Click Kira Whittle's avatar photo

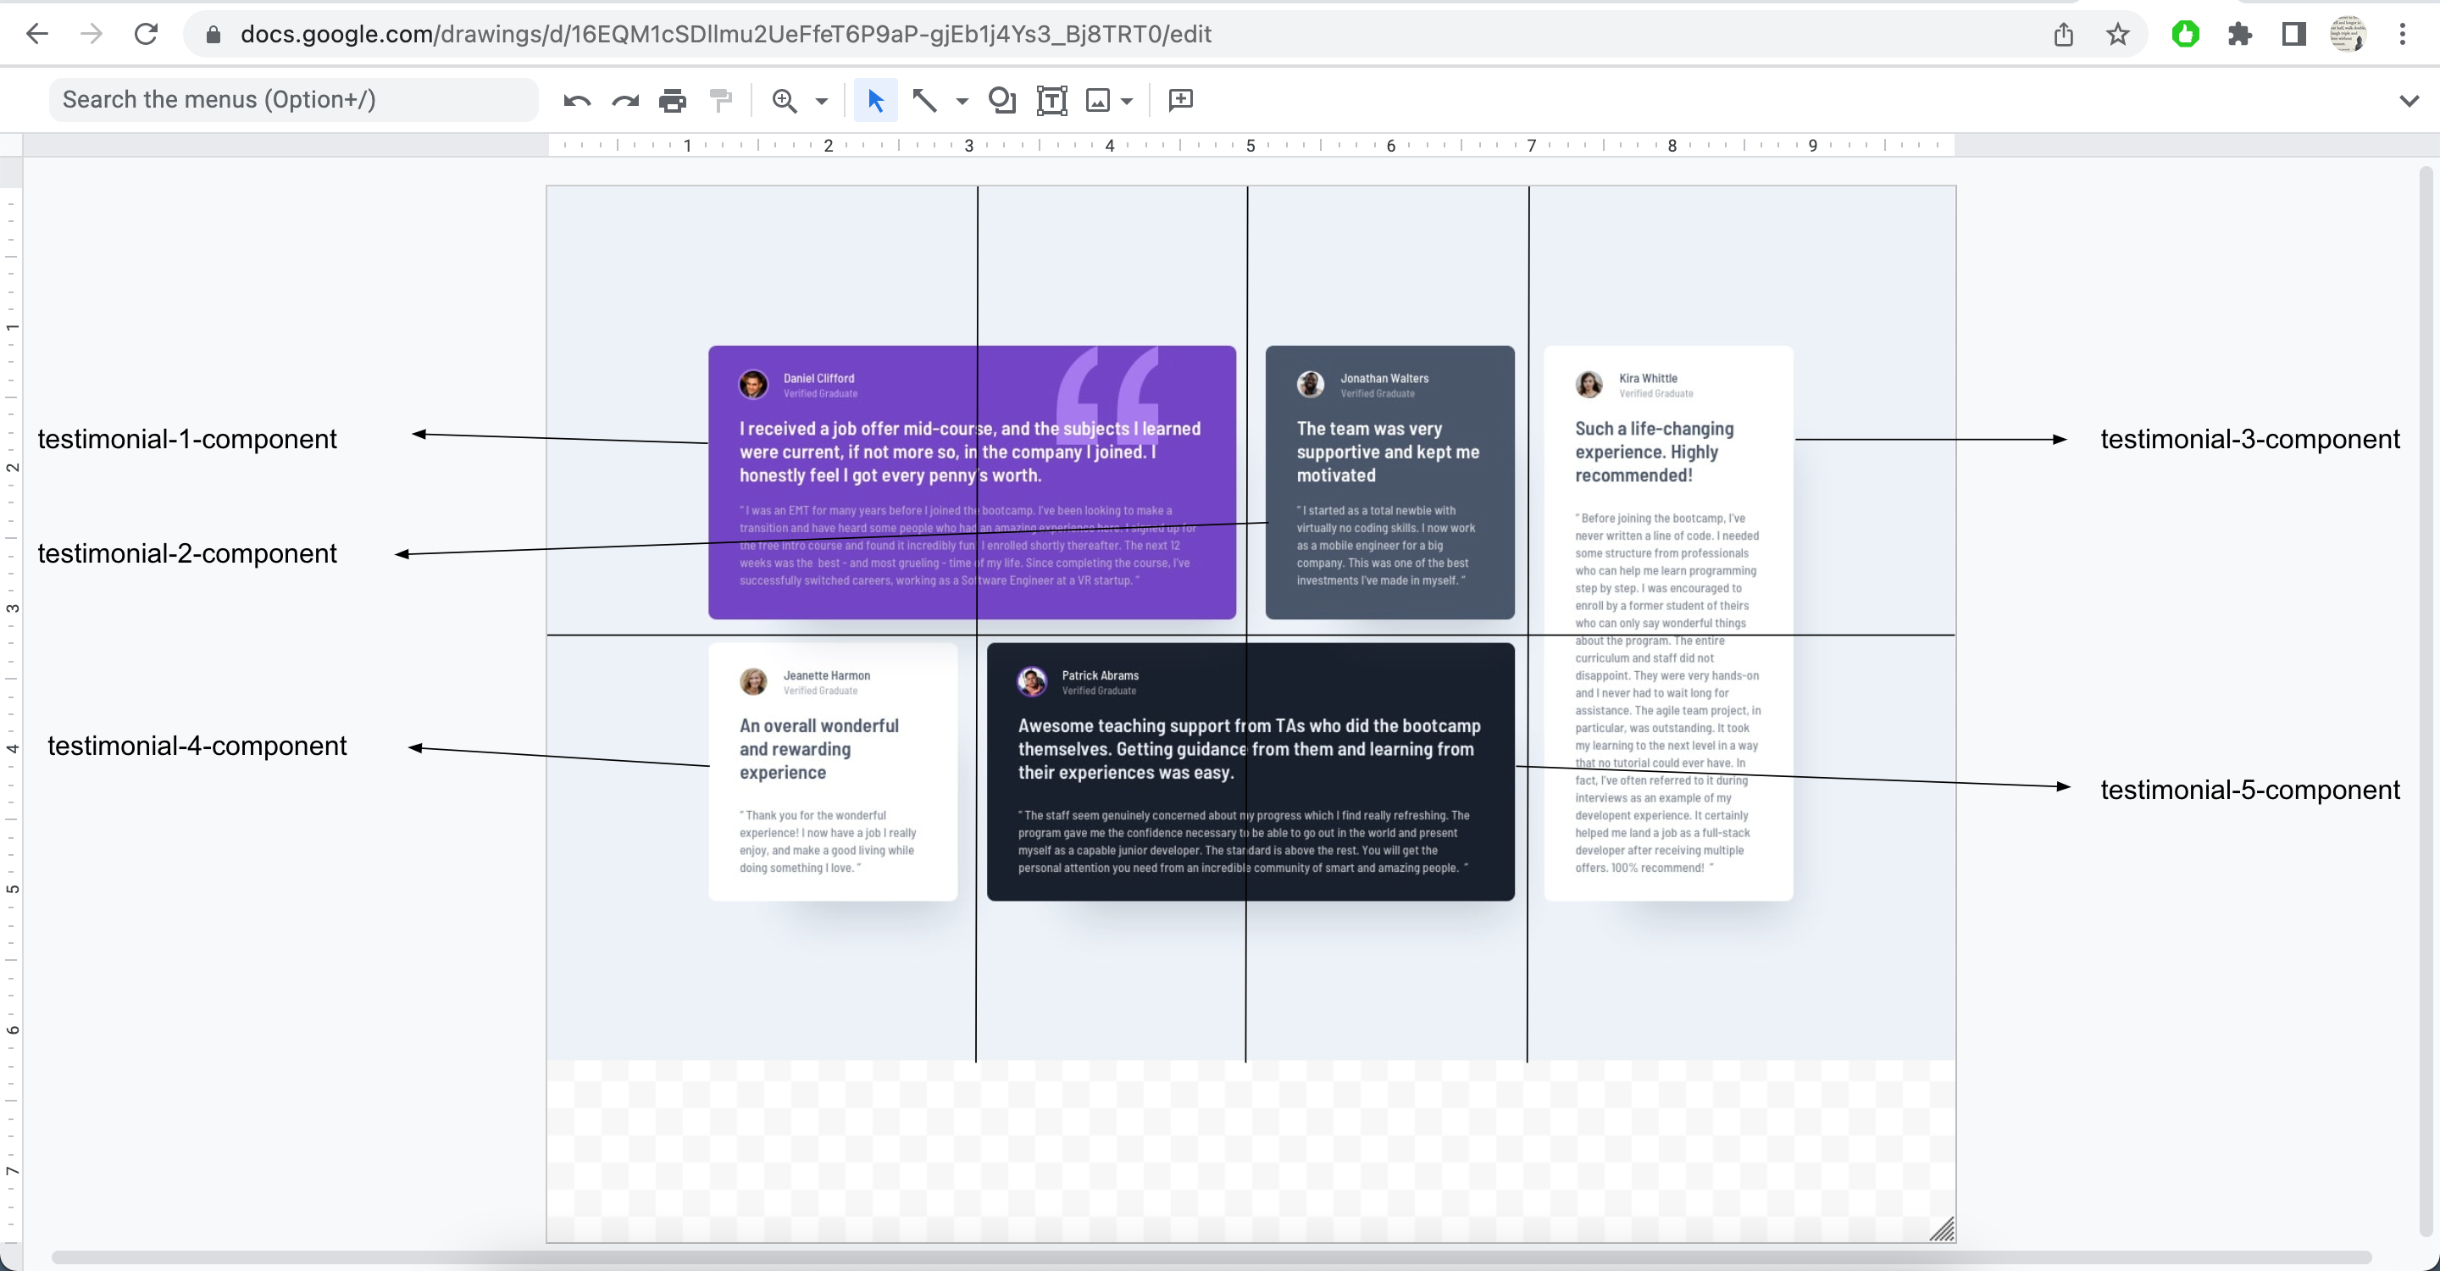pyautogui.click(x=1589, y=385)
